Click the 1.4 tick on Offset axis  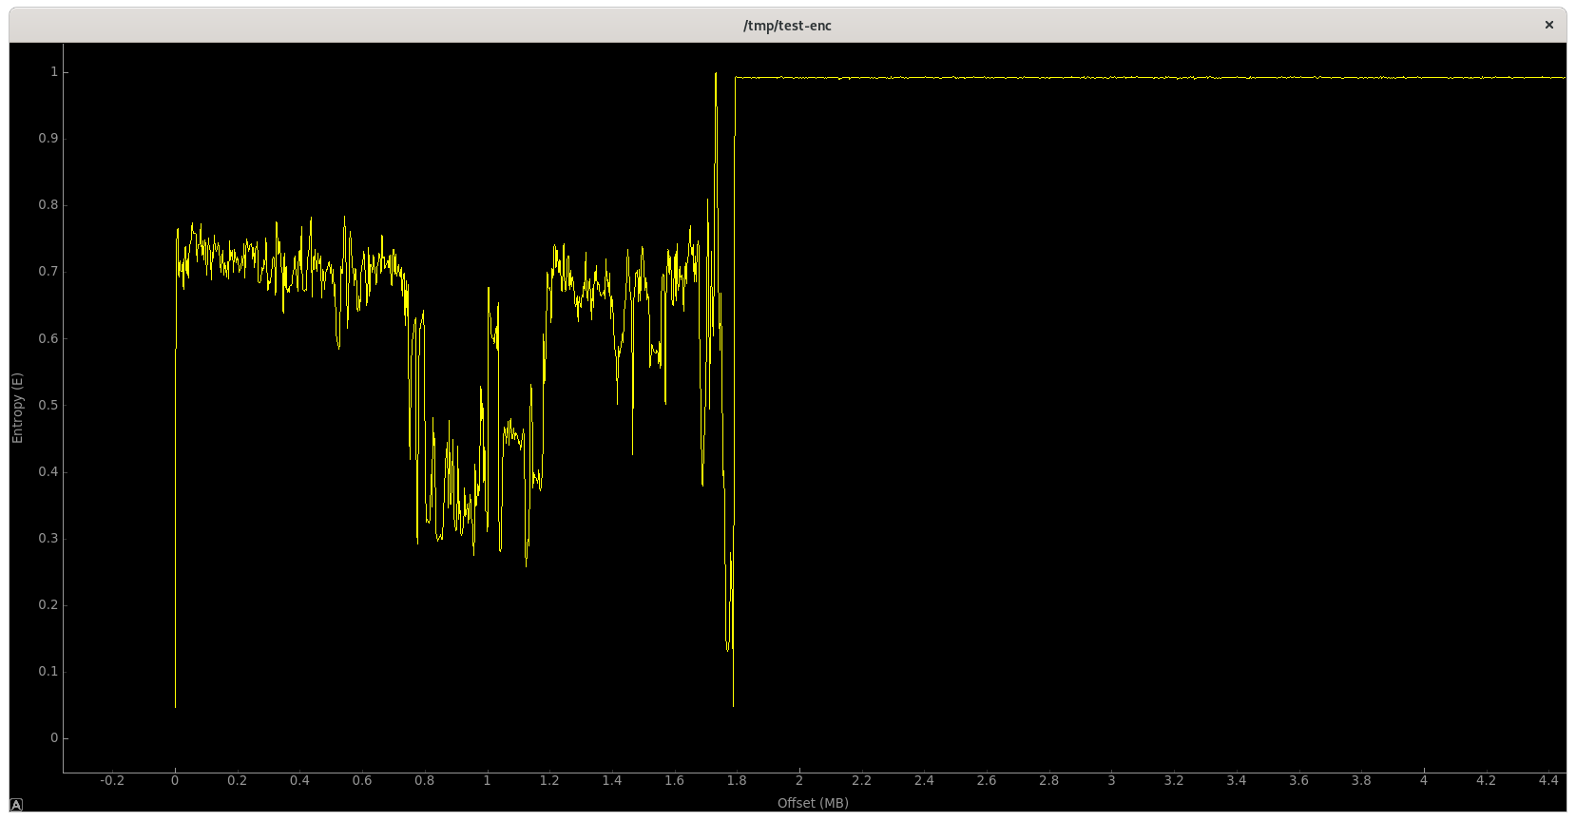612,780
